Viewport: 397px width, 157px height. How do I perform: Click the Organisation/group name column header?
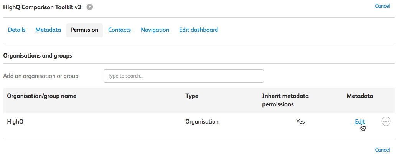pyautogui.click(x=42, y=96)
